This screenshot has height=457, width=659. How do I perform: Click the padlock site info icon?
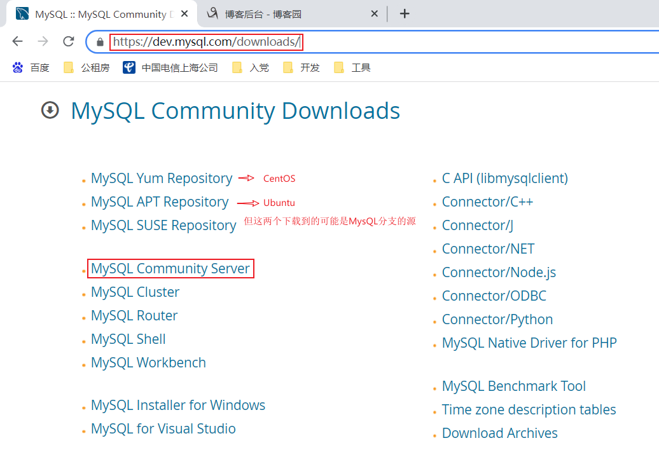point(100,42)
